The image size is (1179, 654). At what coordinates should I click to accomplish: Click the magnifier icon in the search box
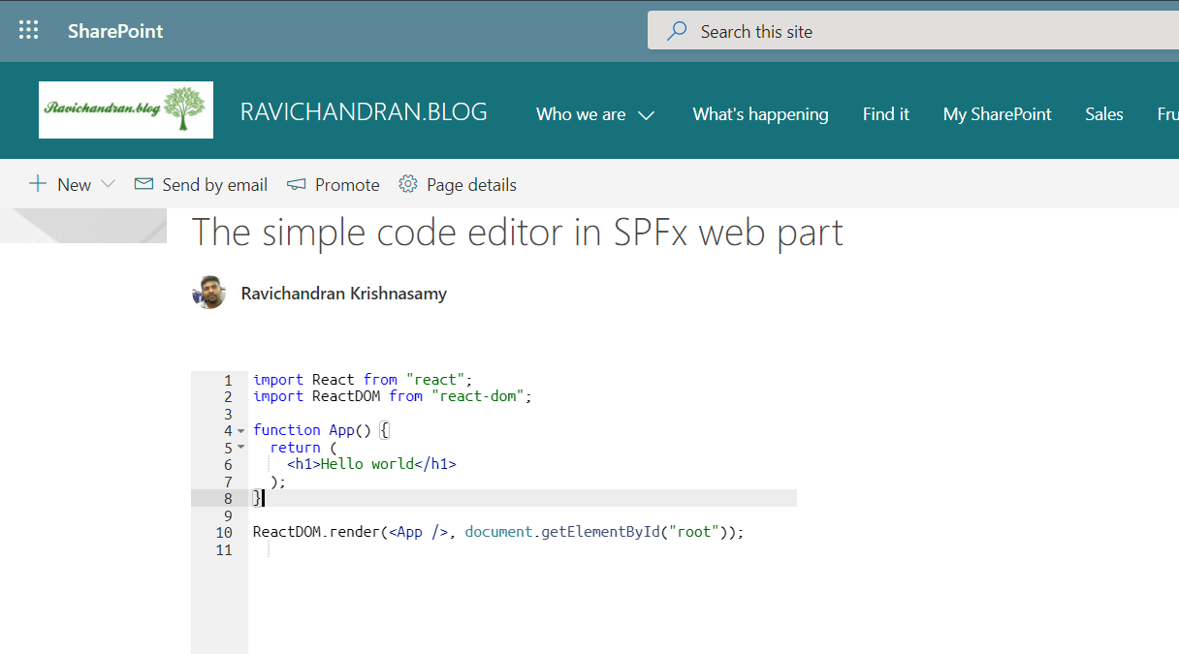point(677,31)
